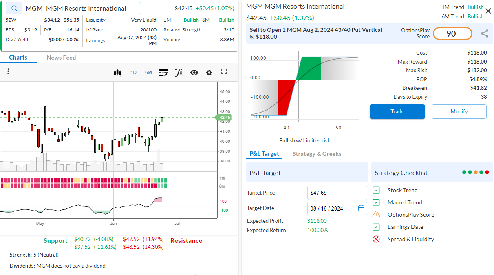Click the blue Trade button
494x275 pixels.
pyautogui.click(x=397, y=111)
